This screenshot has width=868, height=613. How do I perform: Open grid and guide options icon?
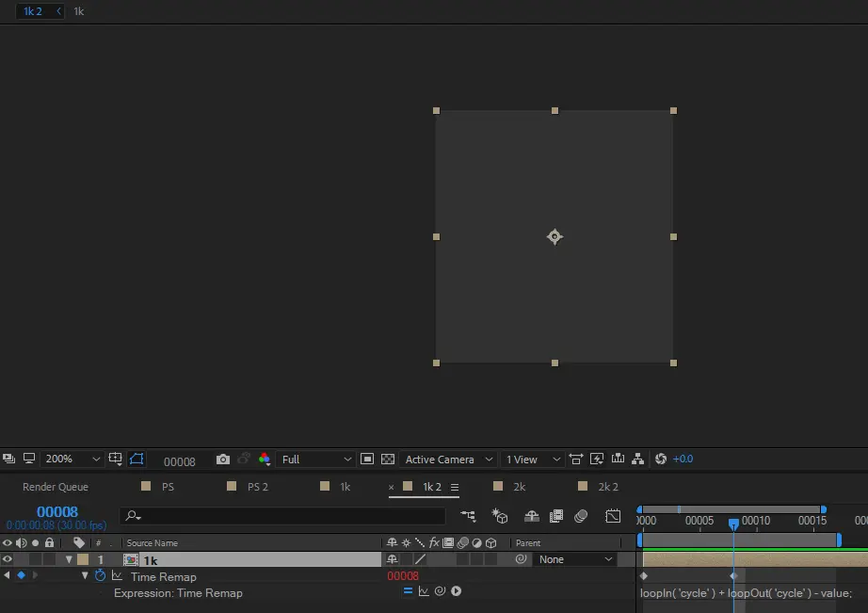tap(115, 460)
